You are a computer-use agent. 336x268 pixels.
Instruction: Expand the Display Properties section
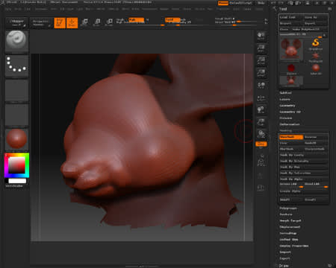click(x=294, y=246)
